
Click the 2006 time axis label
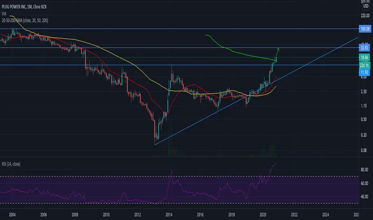click(x=44, y=215)
